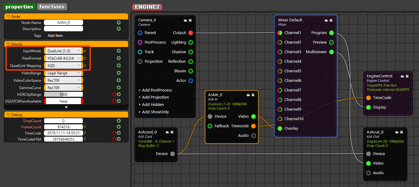Screen dimensions: 419x187
Task: Click the Mixer Program output pin
Action: [331, 33]
